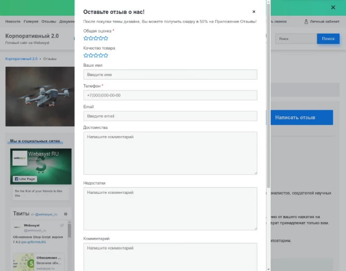This screenshot has width=346, height=271.
Task: Click the Facebook Like Page button
Action: coord(25,179)
